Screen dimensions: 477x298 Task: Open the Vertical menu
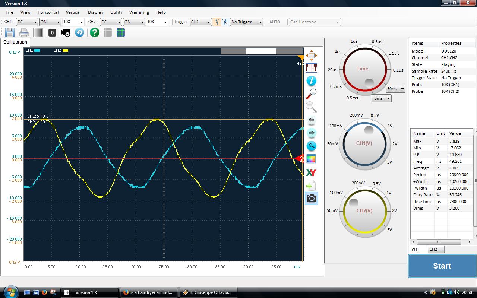(73, 12)
